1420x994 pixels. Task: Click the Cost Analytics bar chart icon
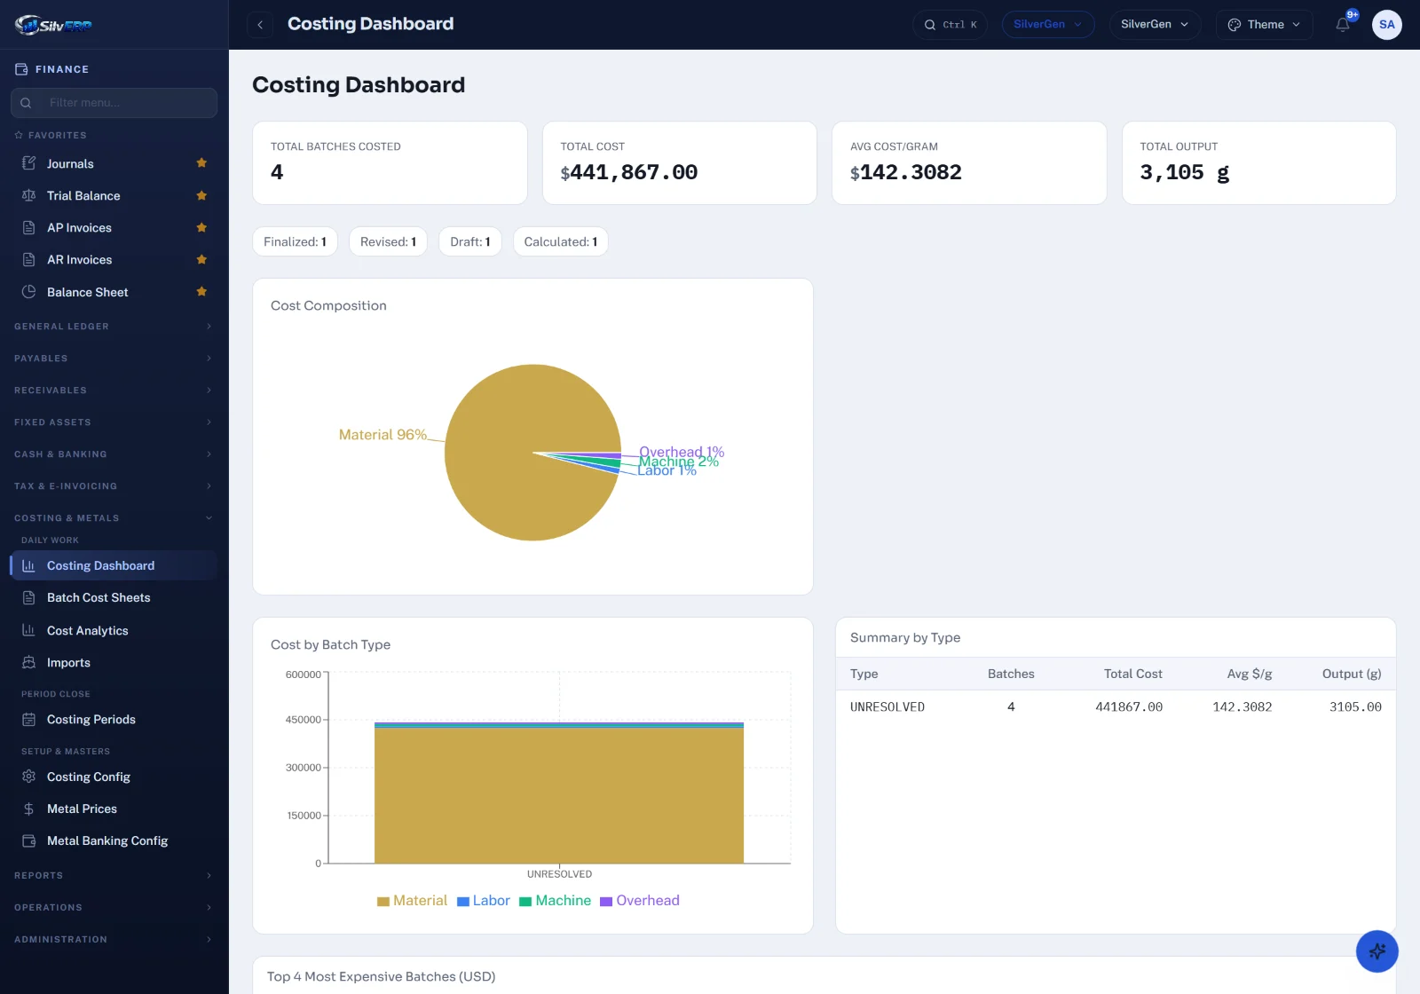coord(28,630)
